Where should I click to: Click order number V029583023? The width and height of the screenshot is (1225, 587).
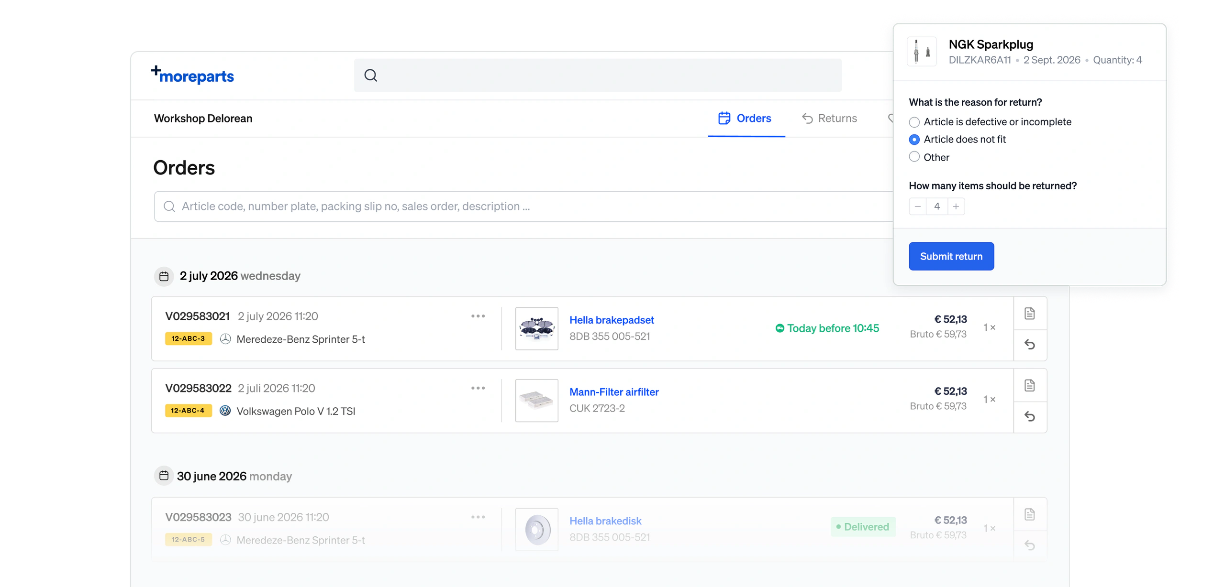click(x=198, y=517)
